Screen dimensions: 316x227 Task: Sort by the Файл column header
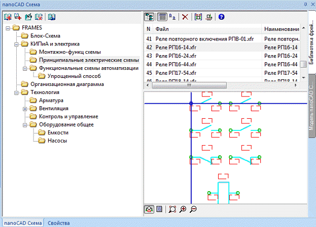pyautogui.click(x=207, y=29)
